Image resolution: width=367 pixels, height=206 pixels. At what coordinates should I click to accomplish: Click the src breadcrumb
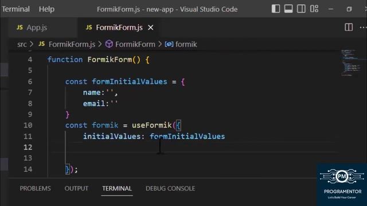click(x=22, y=45)
